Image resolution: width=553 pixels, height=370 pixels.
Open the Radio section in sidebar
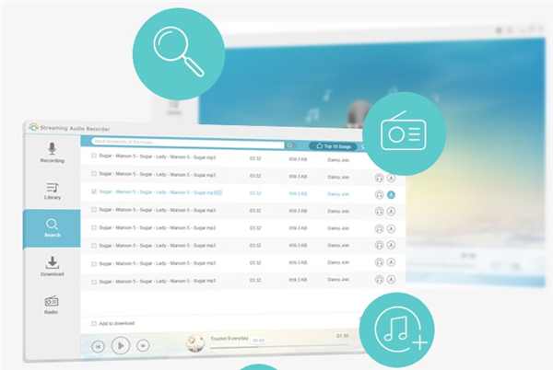pyautogui.click(x=52, y=304)
